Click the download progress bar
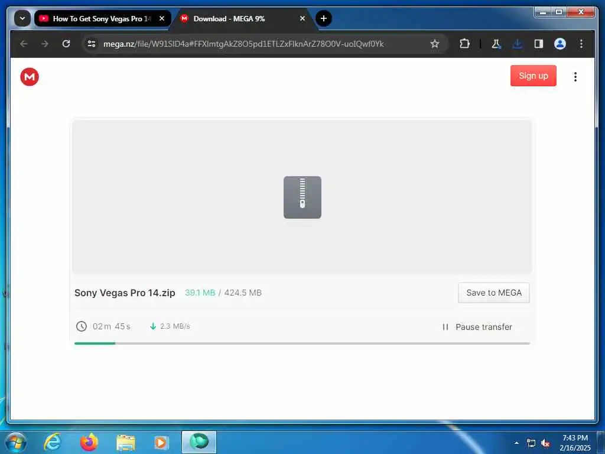 click(x=302, y=343)
